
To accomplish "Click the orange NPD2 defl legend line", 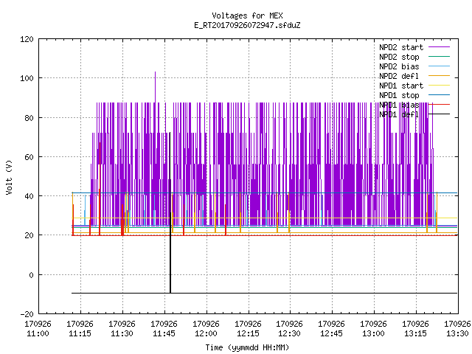I will point(439,75).
